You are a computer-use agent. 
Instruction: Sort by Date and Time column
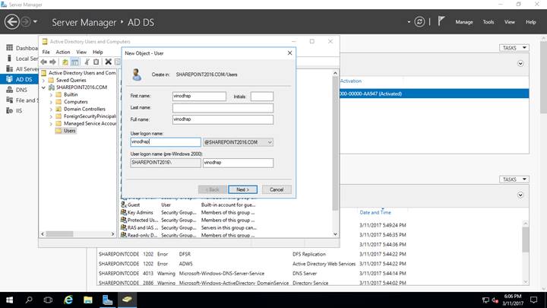click(375, 212)
